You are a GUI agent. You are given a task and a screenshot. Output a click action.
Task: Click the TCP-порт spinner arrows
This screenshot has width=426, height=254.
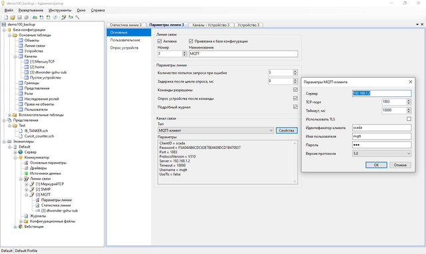(409, 102)
